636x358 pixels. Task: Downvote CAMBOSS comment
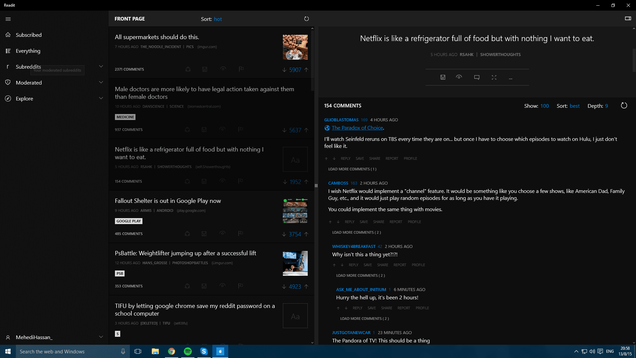(338, 222)
